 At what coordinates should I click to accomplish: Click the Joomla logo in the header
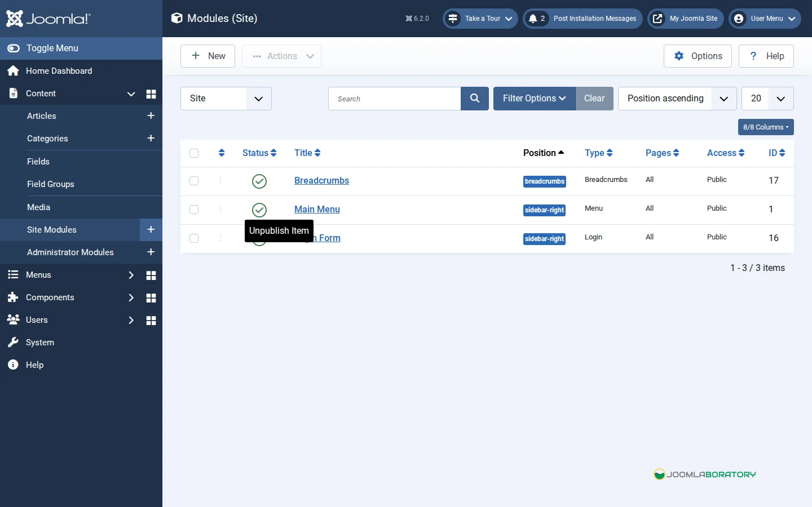[48, 19]
